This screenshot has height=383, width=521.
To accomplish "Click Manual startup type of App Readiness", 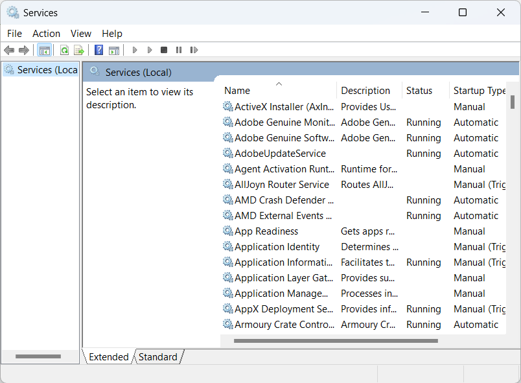I will [469, 231].
